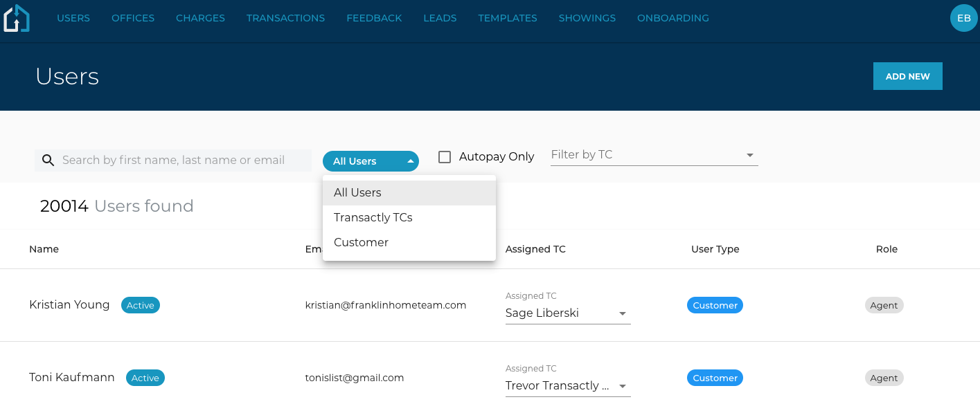This screenshot has height=413, width=980.
Task: Collapse the All Users filter dropdown
Action: coord(371,161)
